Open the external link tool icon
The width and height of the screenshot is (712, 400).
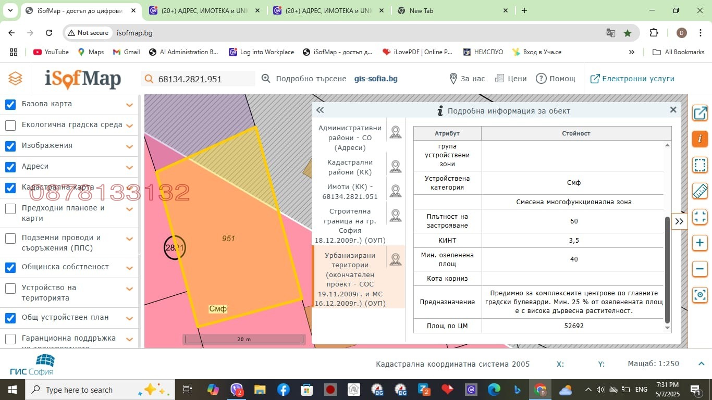point(700,113)
